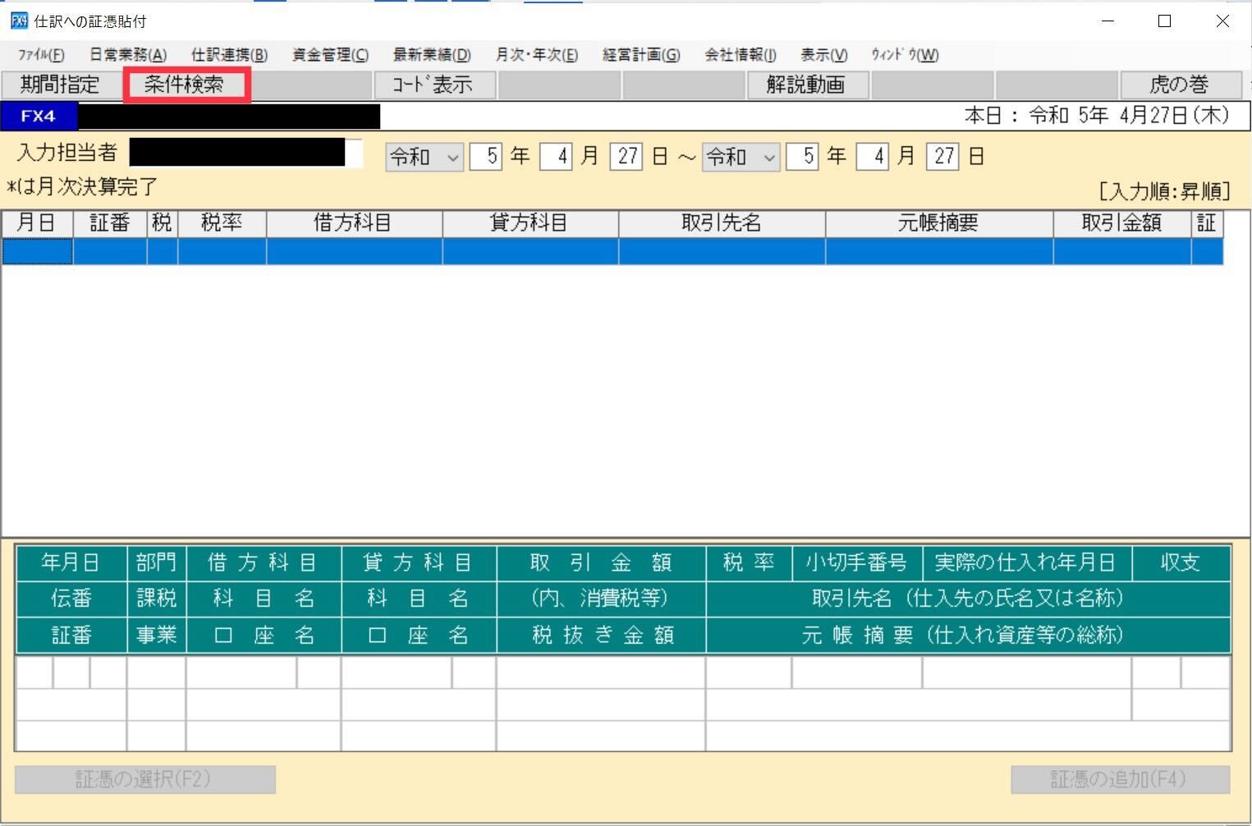The image size is (1252, 826).
Task: Click the end year input field
Action: point(802,157)
